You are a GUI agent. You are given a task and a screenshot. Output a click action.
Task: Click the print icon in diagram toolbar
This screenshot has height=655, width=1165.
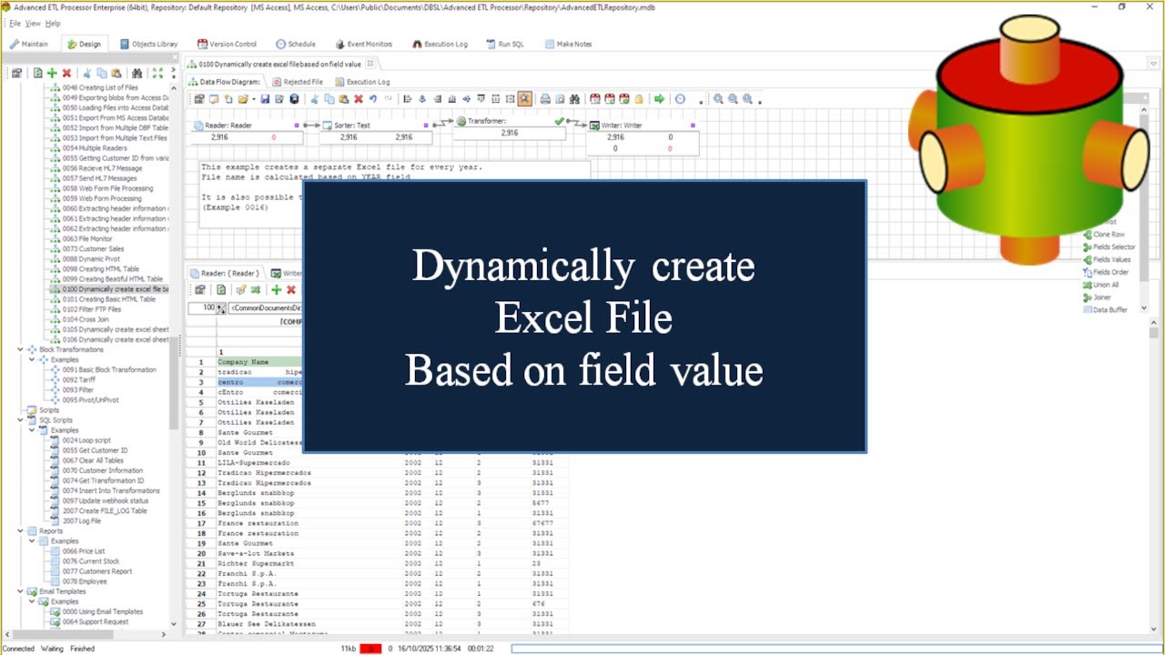coord(545,99)
